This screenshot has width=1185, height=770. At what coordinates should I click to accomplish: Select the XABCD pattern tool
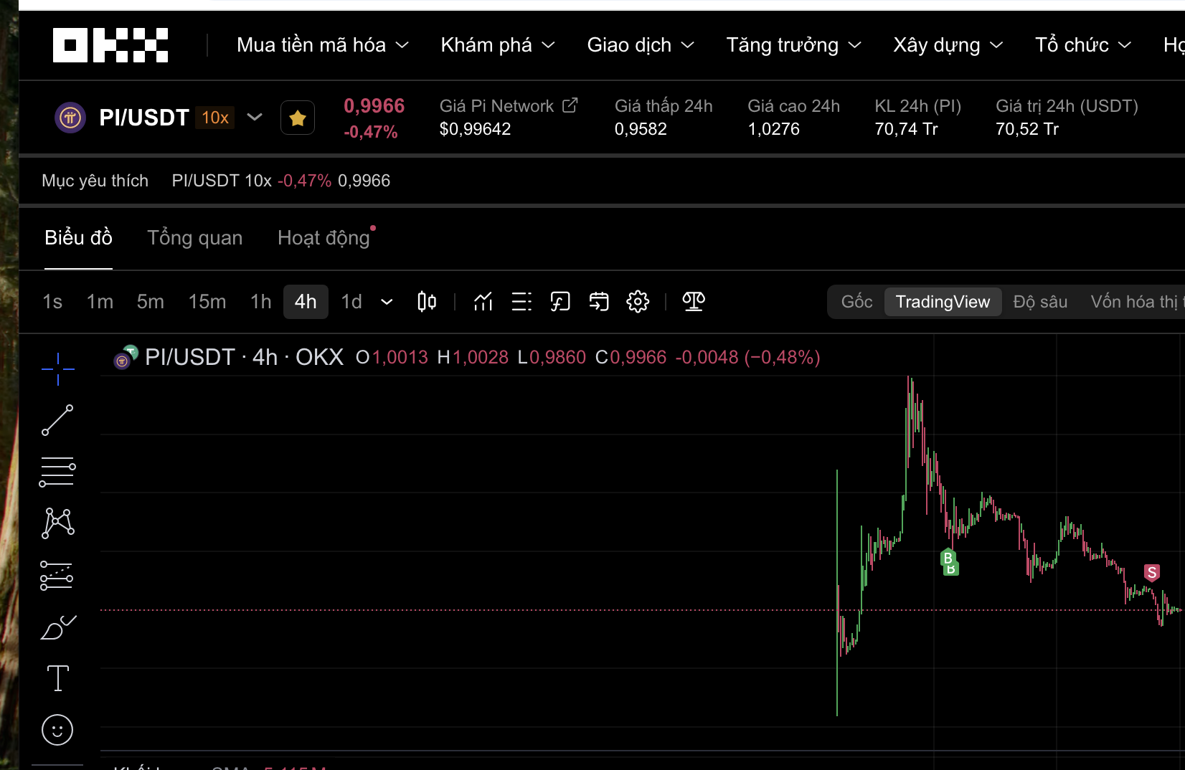[57, 523]
